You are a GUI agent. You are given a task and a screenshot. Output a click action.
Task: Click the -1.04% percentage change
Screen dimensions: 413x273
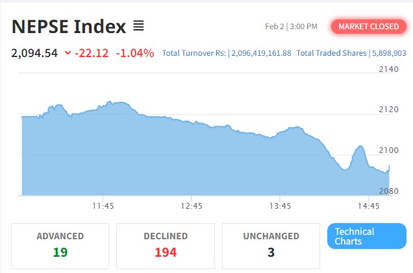tap(134, 53)
